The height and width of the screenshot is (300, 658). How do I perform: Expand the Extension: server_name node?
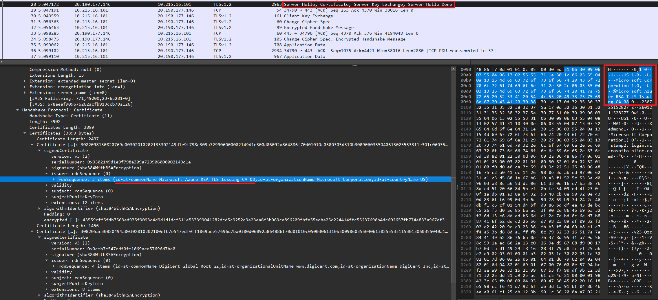[x=25, y=93]
